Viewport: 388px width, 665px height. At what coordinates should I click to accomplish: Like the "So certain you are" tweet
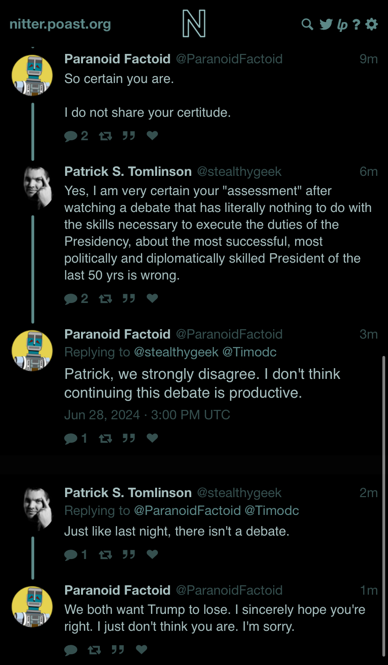152,136
